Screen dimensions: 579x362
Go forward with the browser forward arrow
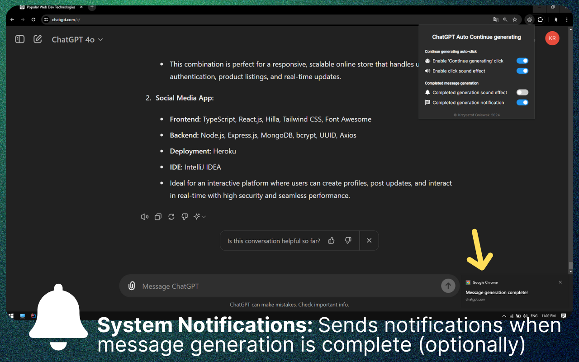coord(23,19)
